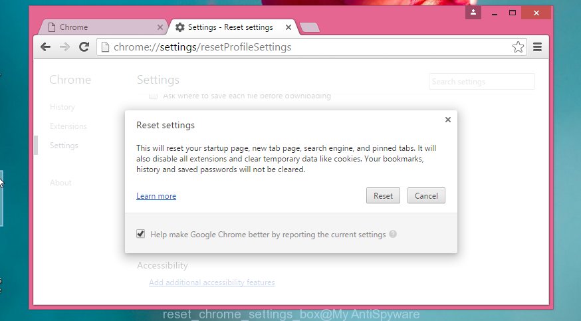Click the Cancel button
The height and width of the screenshot is (321, 581).
click(x=426, y=195)
